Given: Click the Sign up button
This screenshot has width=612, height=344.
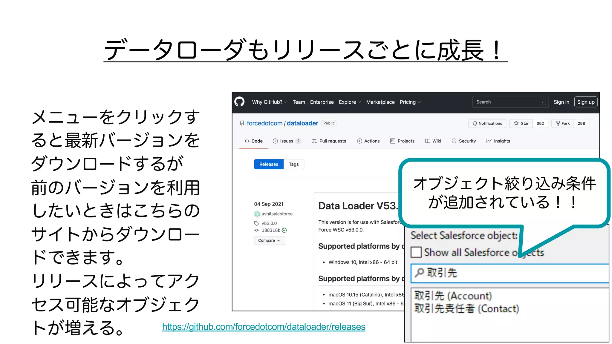Looking at the screenshot, I should point(586,102).
